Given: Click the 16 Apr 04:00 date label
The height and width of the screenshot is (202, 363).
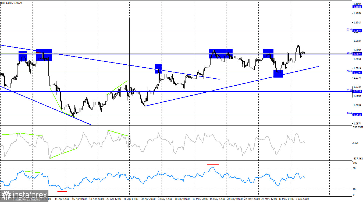Looking at the screenshot, I should [x=80, y=199].
